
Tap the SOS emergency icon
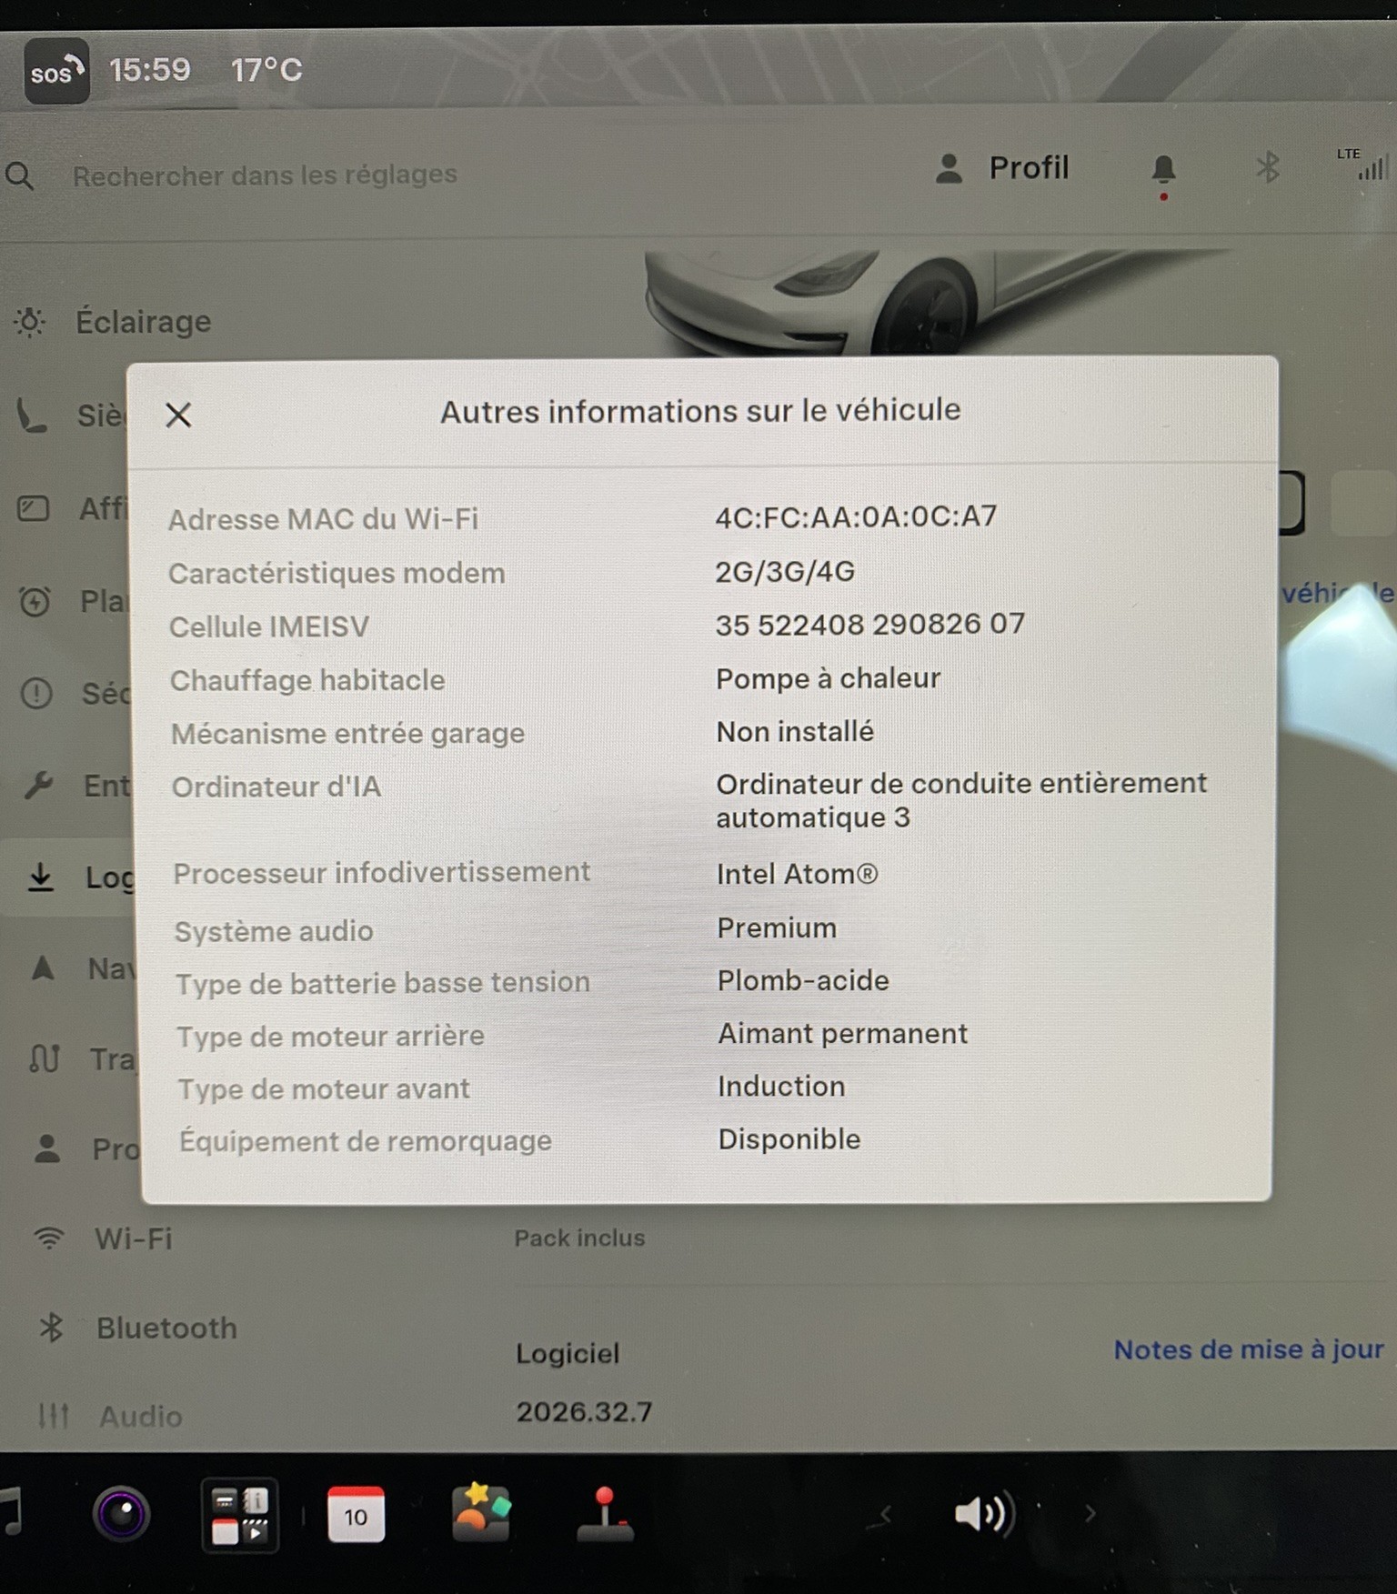[56, 71]
